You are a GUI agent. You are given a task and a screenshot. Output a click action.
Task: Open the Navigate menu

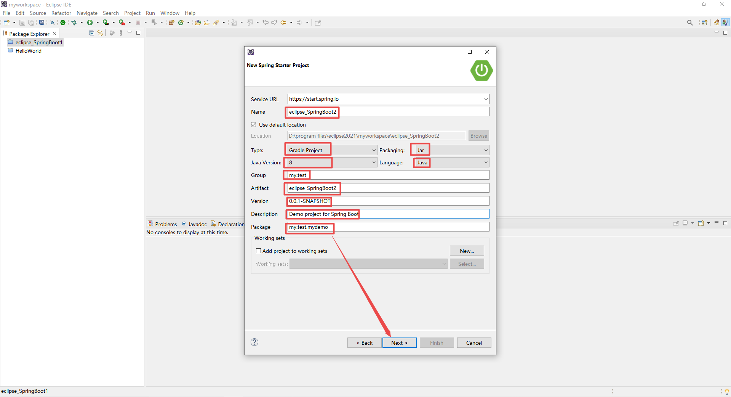point(87,13)
